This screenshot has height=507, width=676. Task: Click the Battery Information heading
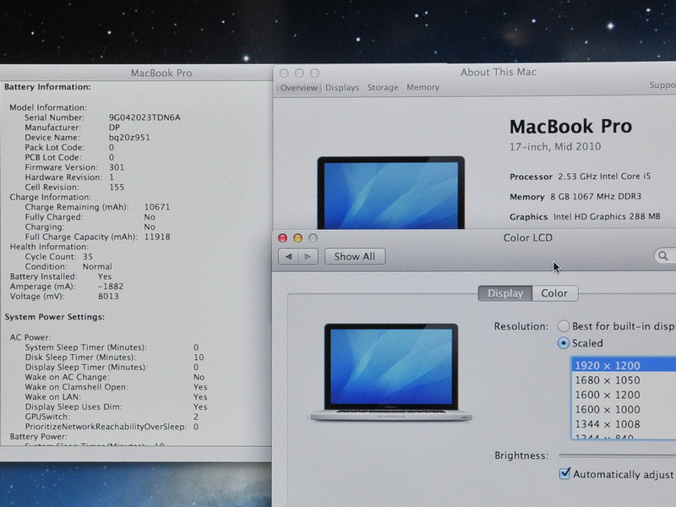[47, 87]
